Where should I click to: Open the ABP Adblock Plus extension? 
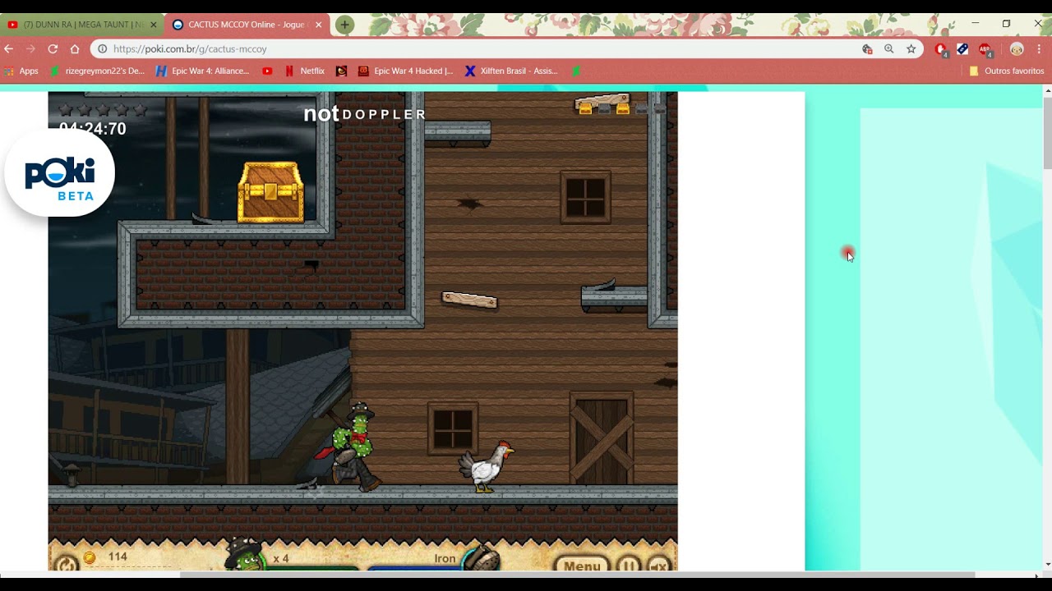point(985,49)
